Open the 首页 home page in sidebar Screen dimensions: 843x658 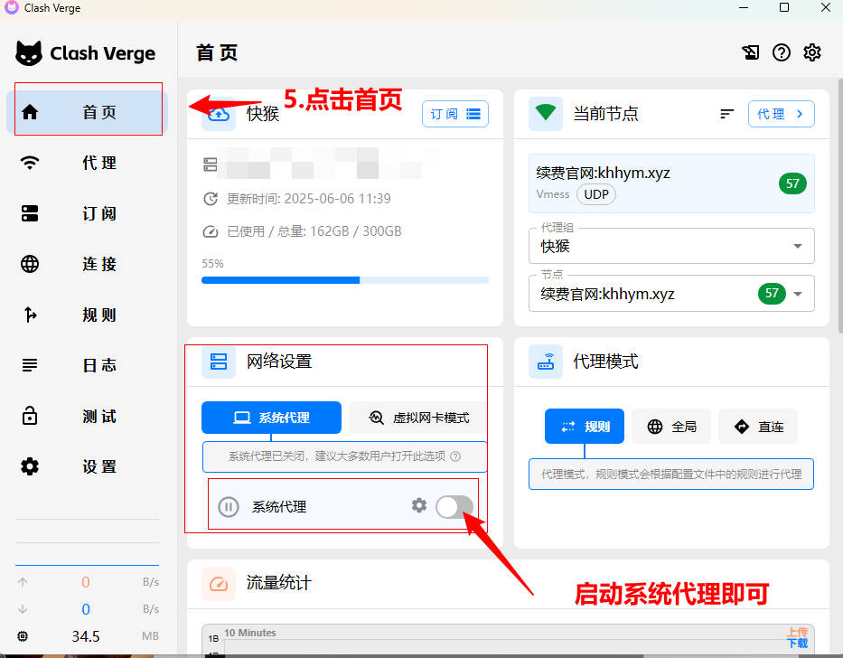pos(87,112)
